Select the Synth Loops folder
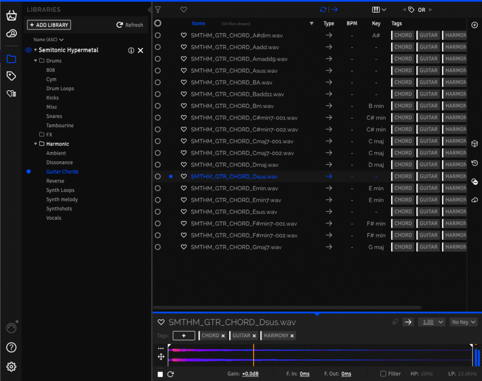This screenshot has height=381, width=482. pos(60,190)
